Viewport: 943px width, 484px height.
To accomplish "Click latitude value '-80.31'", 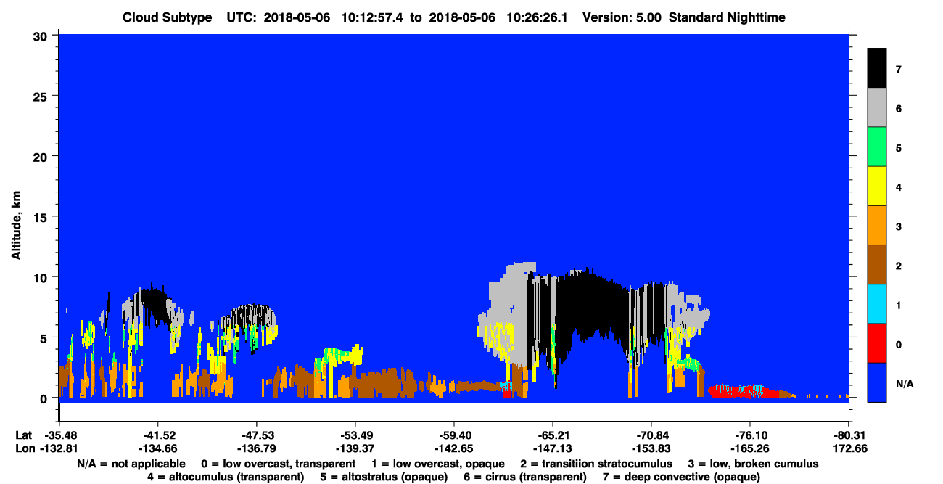I will (x=849, y=435).
